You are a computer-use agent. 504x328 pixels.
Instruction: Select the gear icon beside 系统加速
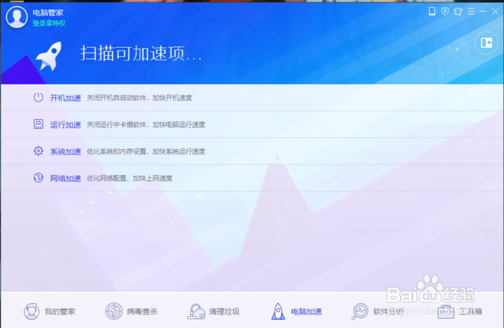pos(38,151)
